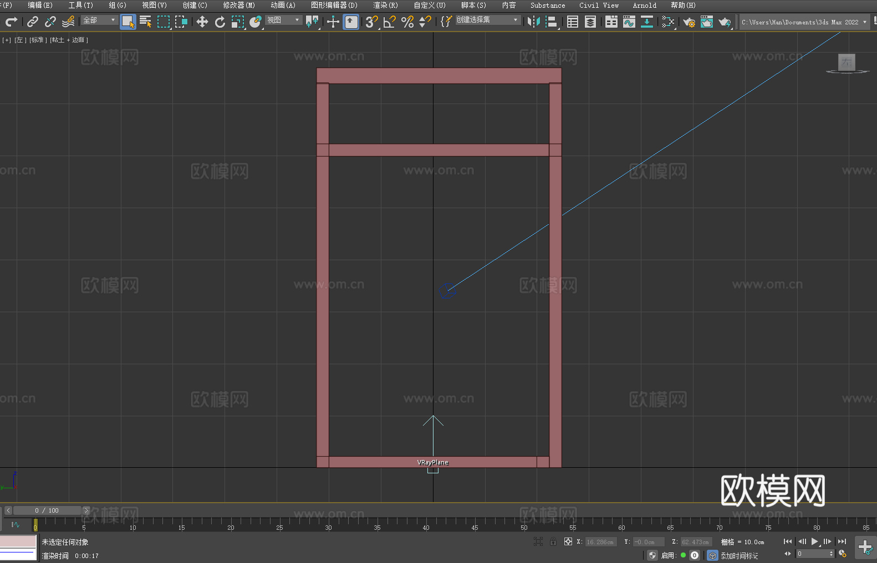Toggle Keyboard Shortcut Override button

coord(351,22)
